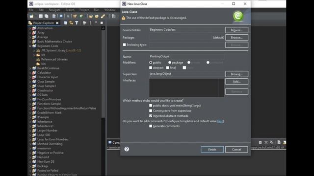This screenshot has height=176, width=314.
Task: Check the abstract modifier checkbox
Action: (151, 67)
